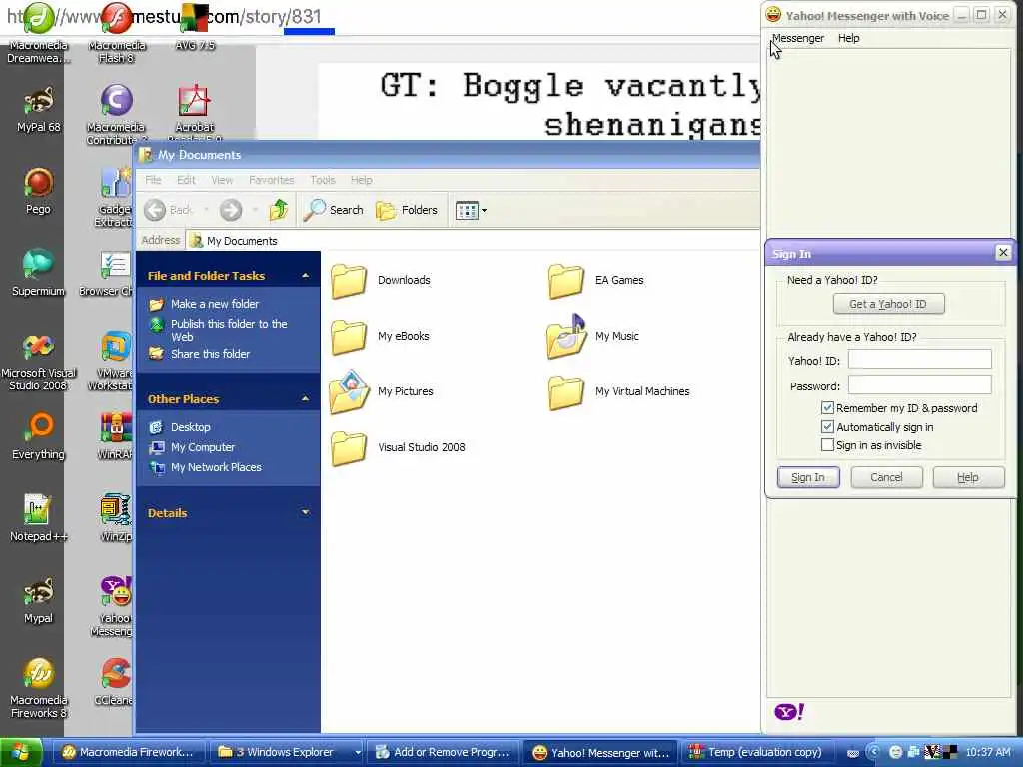
Task: Click Cancel in the Sign In dialog
Action: [886, 477]
